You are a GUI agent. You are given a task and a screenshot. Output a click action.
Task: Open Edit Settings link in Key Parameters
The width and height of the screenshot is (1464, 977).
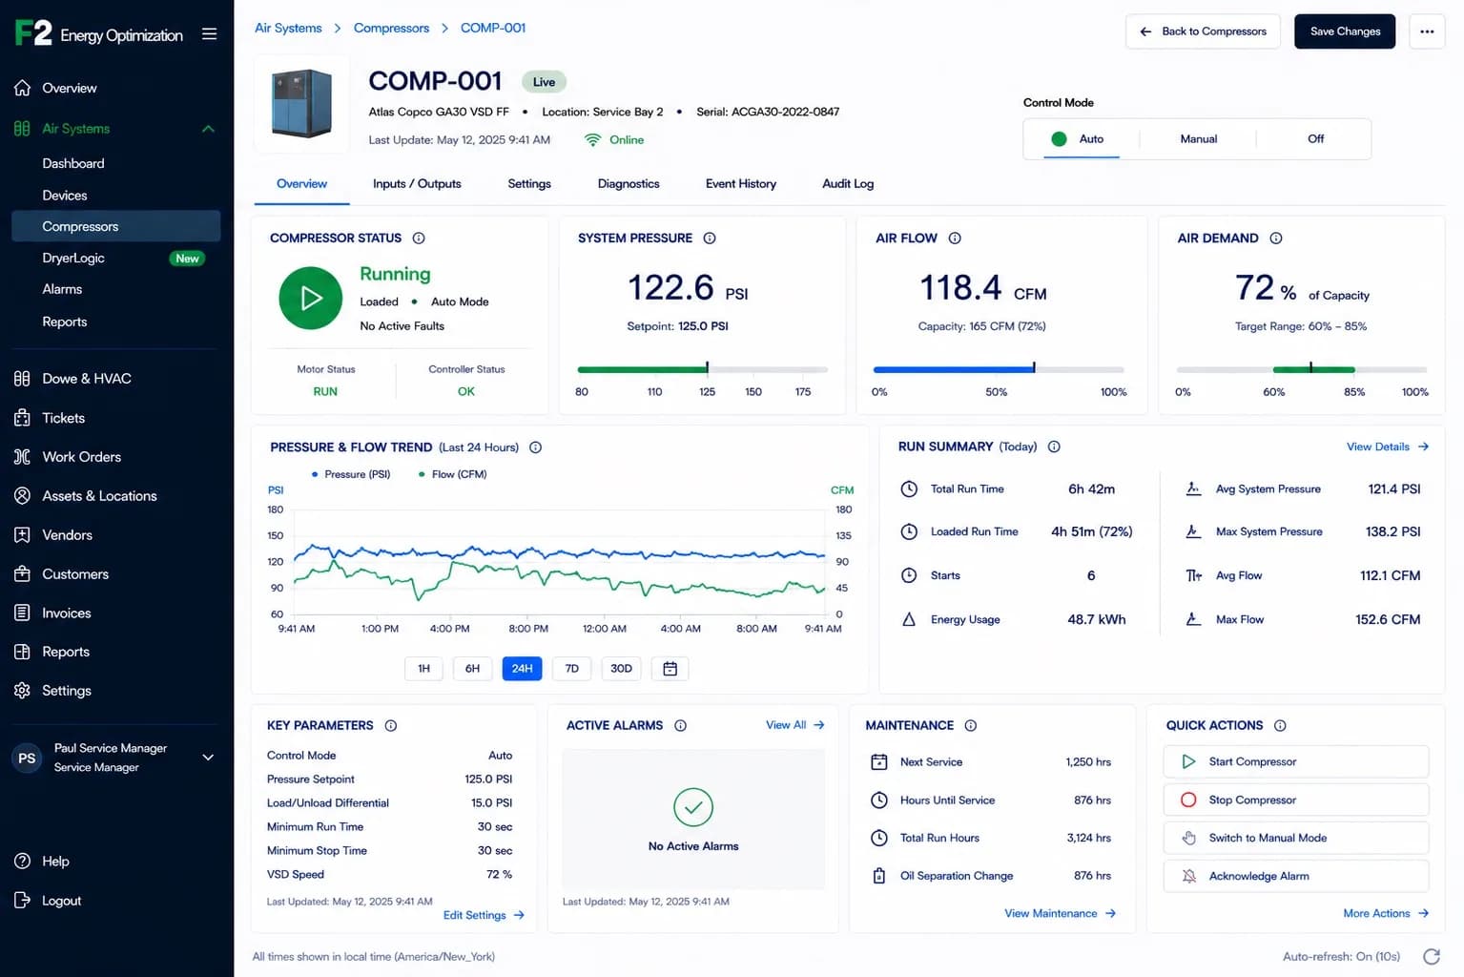(x=484, y=915)
